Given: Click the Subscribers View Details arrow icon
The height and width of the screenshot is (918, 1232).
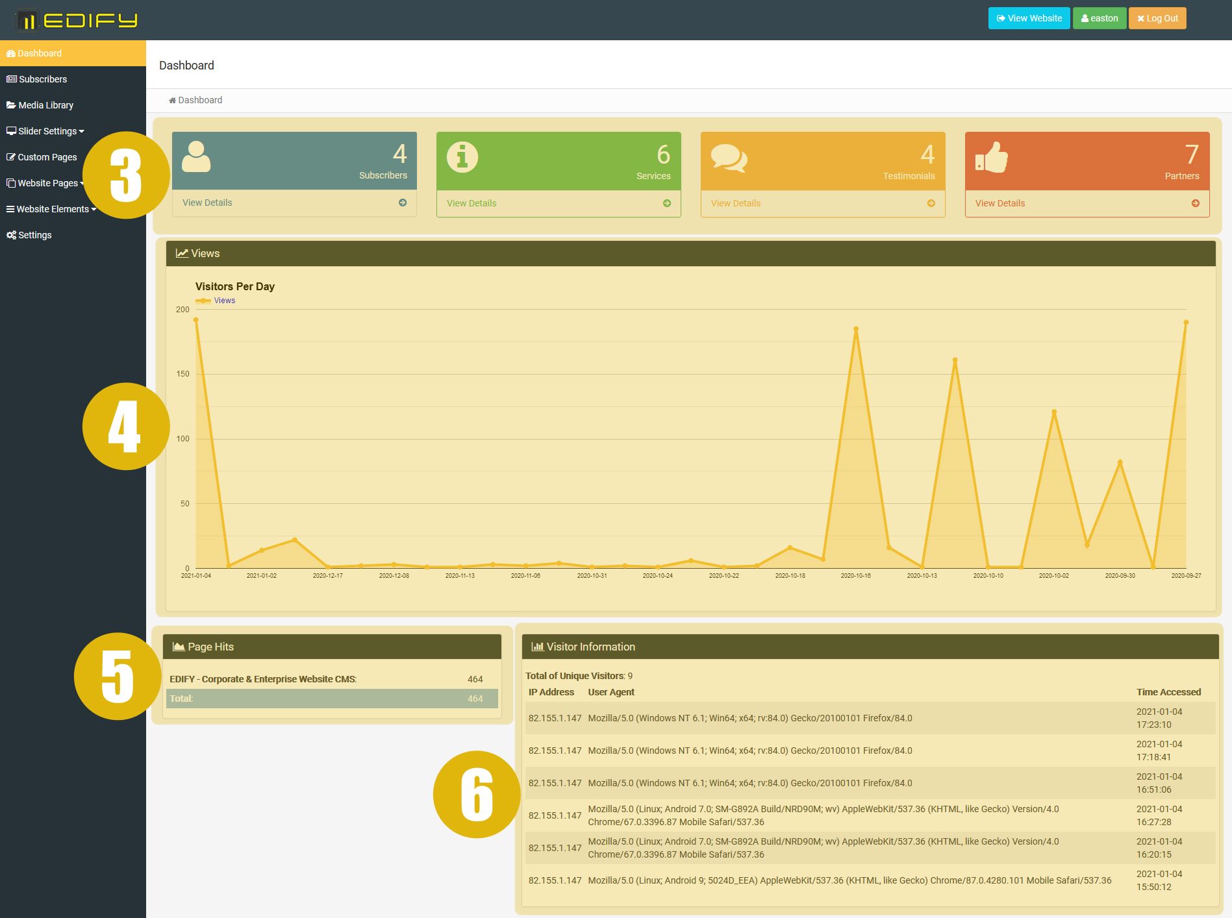Looking at the screenshot, I should (403, 203).
